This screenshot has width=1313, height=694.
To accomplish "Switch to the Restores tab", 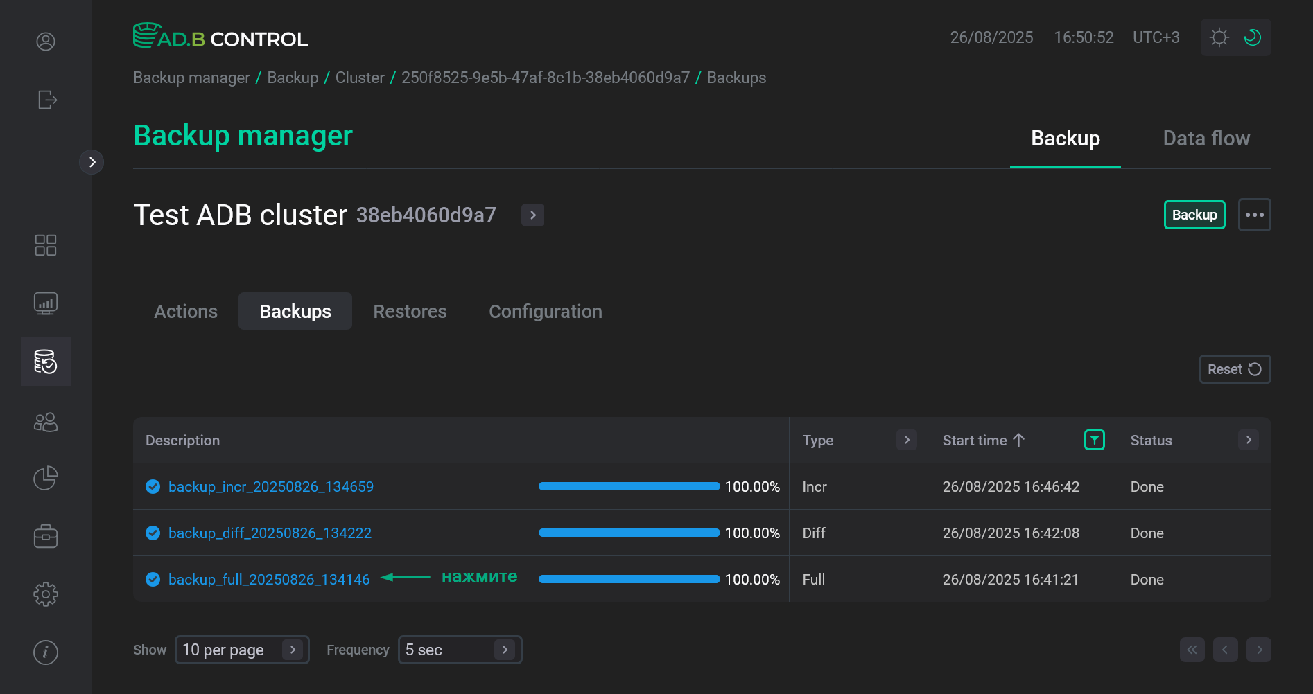I will point(410,312).
